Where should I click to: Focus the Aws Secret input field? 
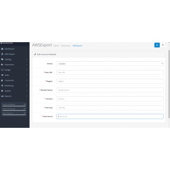(110, 116)
